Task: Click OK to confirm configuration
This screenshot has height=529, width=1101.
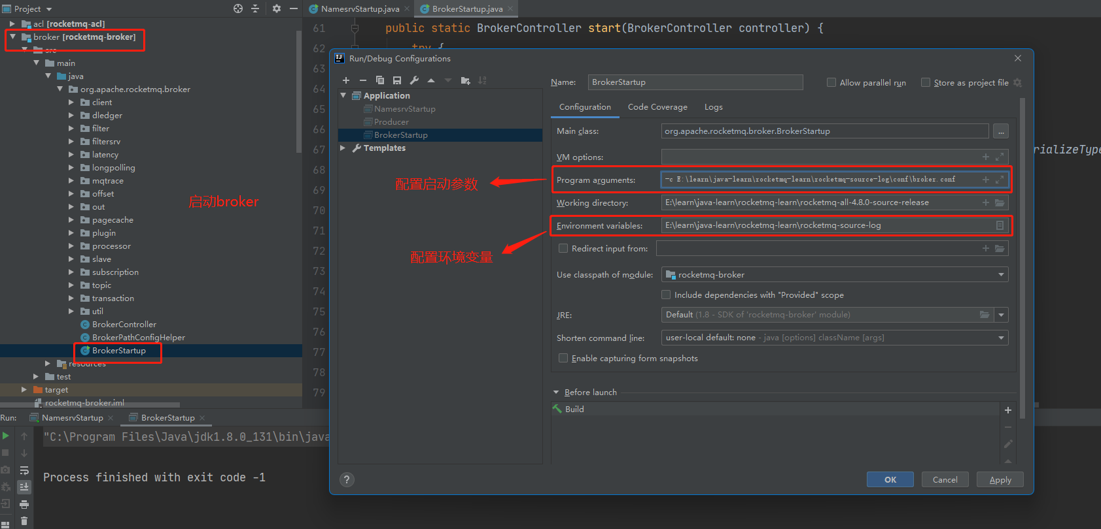Action: 890,479
